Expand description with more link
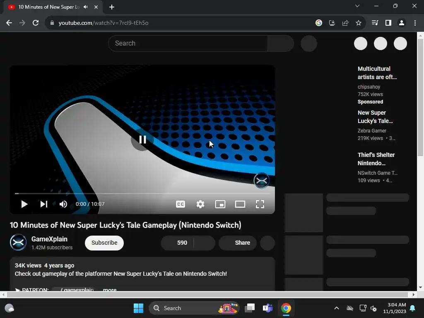Screen dimensions: 424x318 109,289
